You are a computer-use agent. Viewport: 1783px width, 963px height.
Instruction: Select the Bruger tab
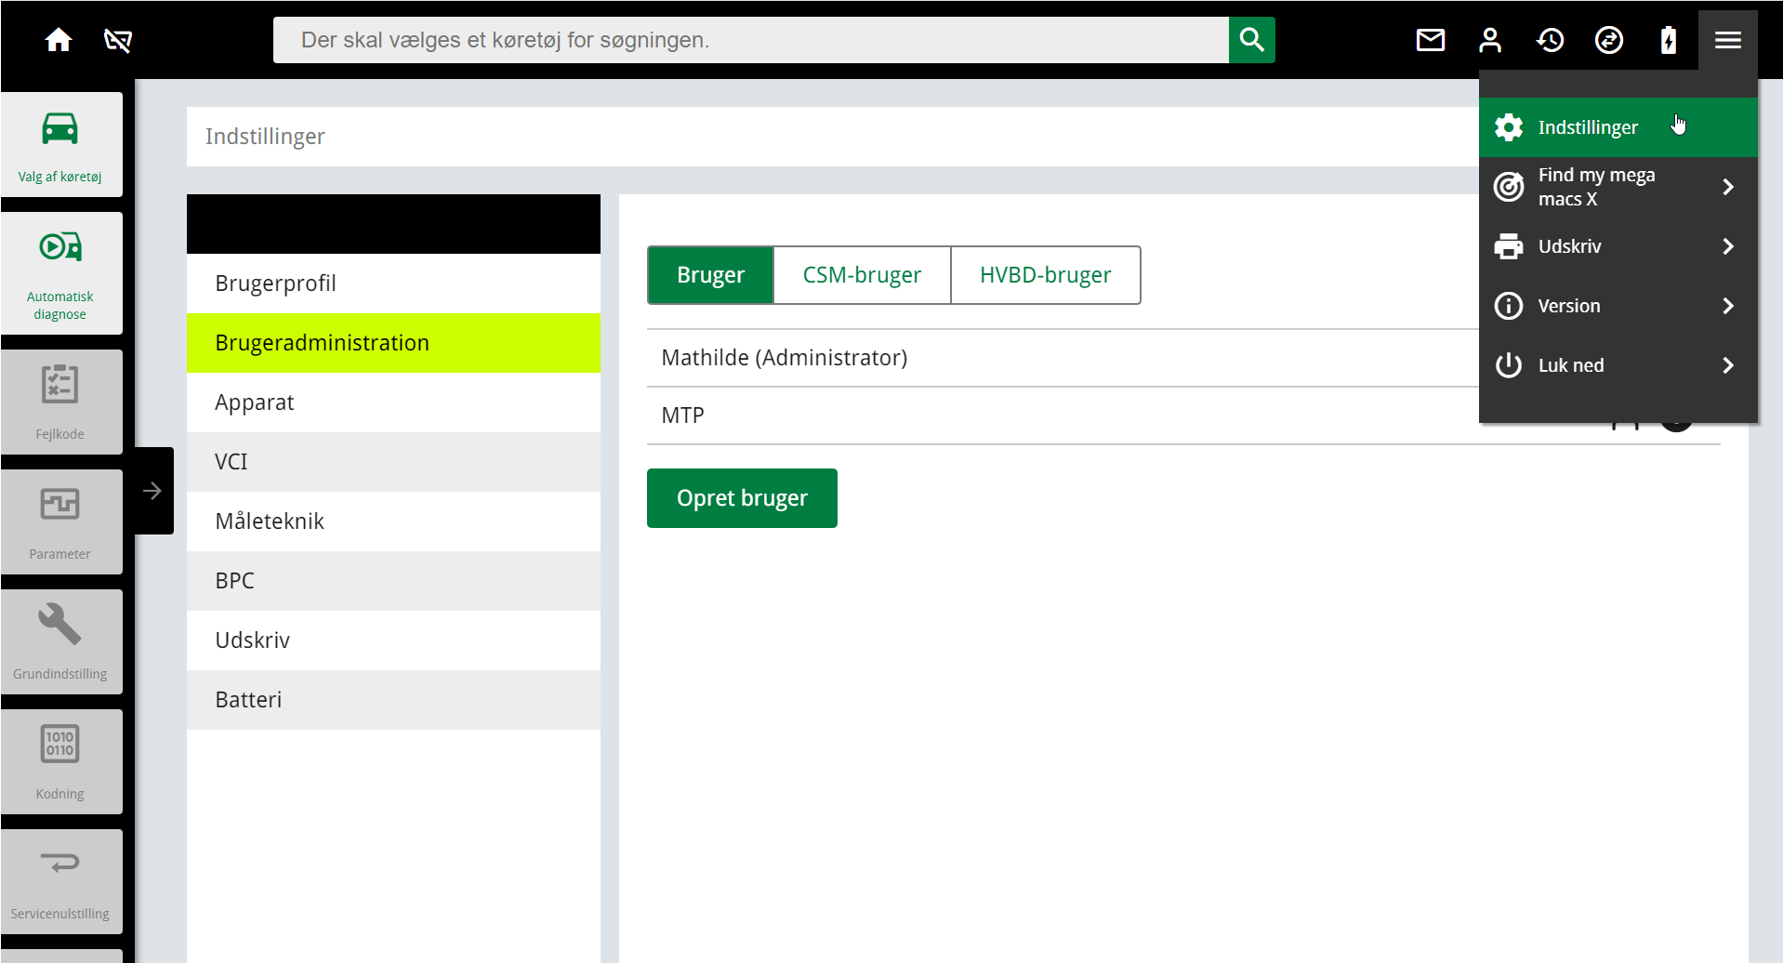[710, 275]
